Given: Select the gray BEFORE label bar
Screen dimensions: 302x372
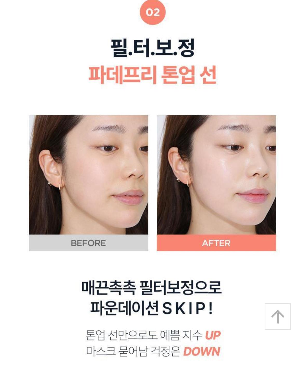Looking at the screenshot, I should (x=88, y=243).
